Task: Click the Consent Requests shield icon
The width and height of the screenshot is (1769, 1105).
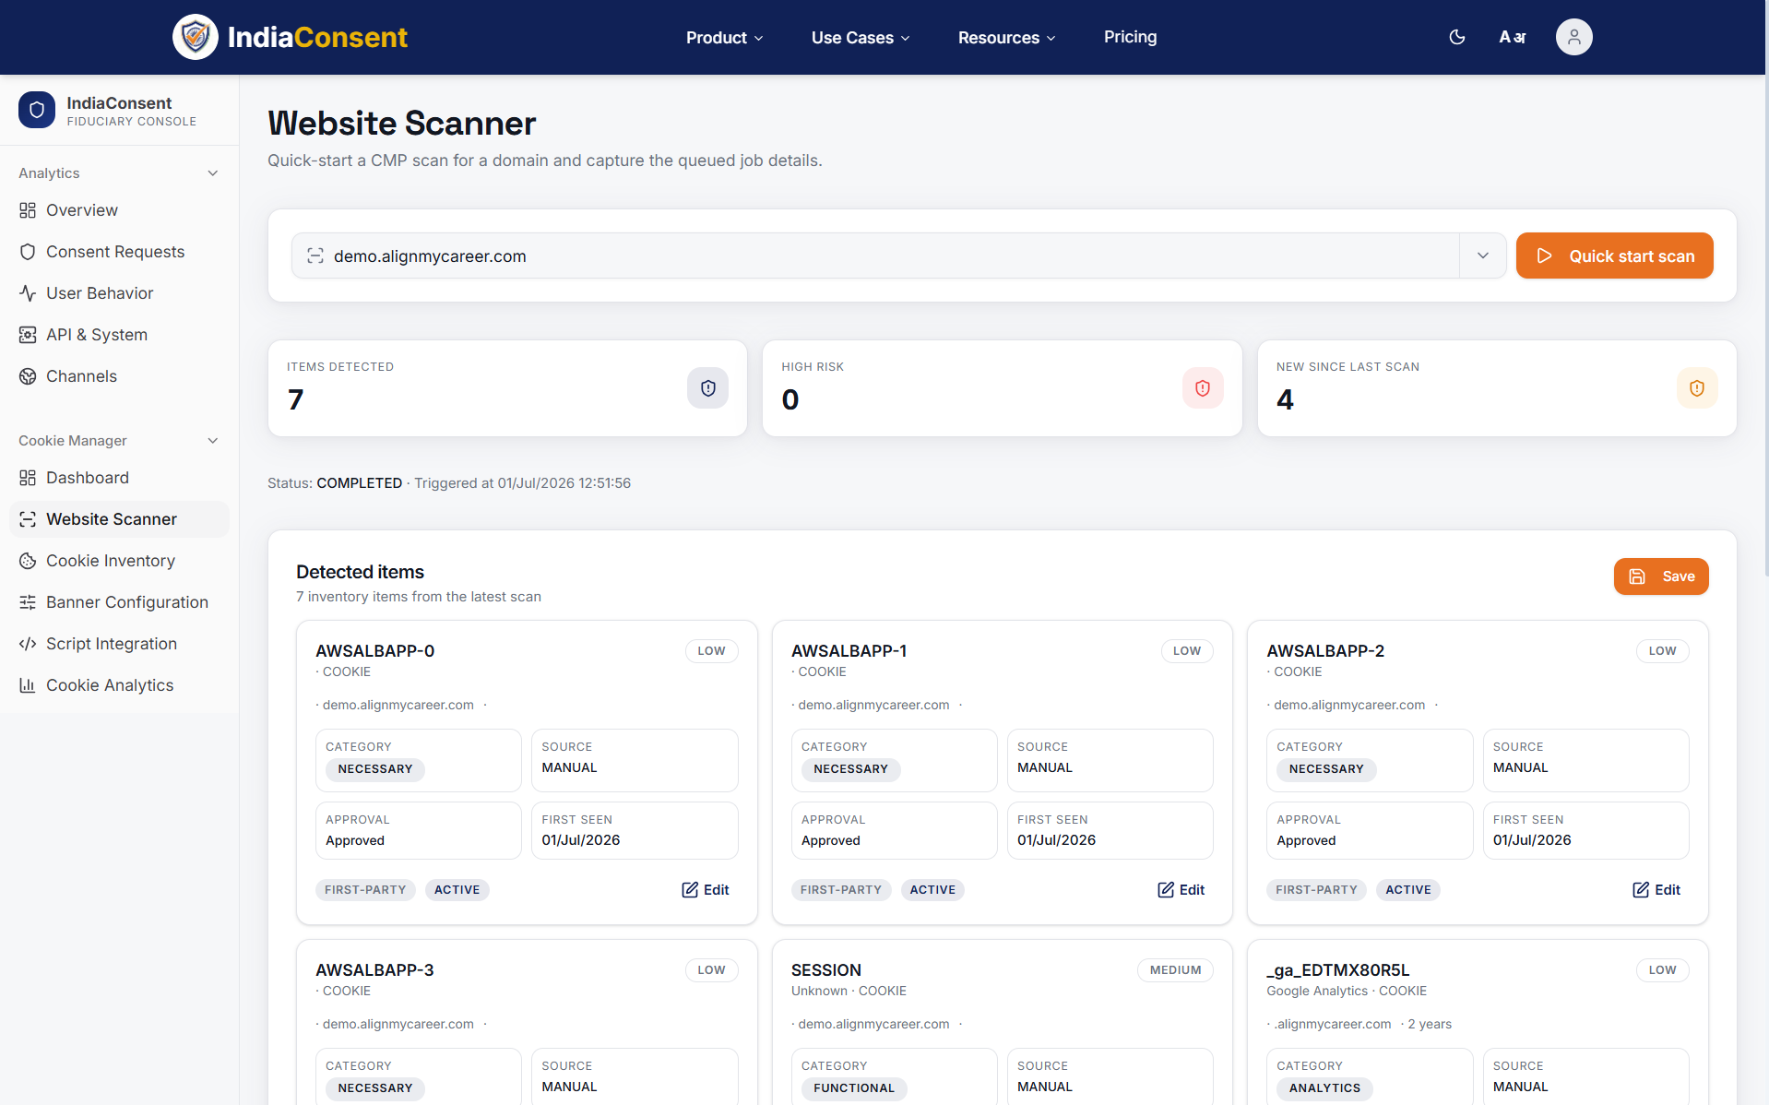Action: point(28,252)
